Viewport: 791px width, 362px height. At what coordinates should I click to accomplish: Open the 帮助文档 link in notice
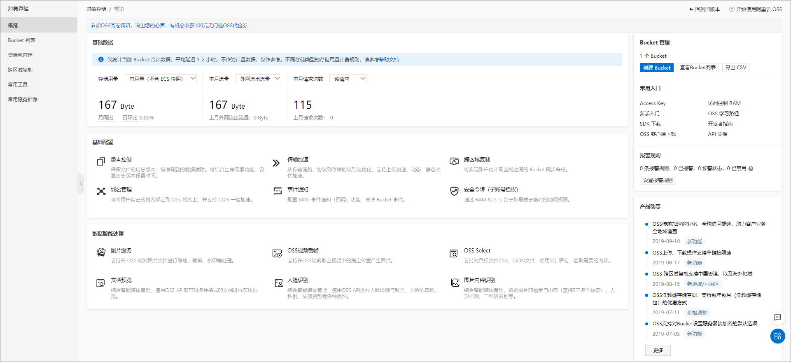389,60
